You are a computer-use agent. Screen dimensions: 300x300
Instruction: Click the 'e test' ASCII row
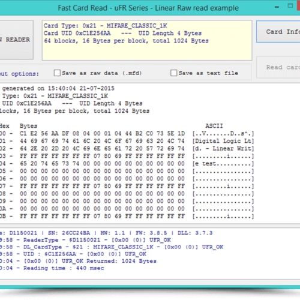[223, 164]
